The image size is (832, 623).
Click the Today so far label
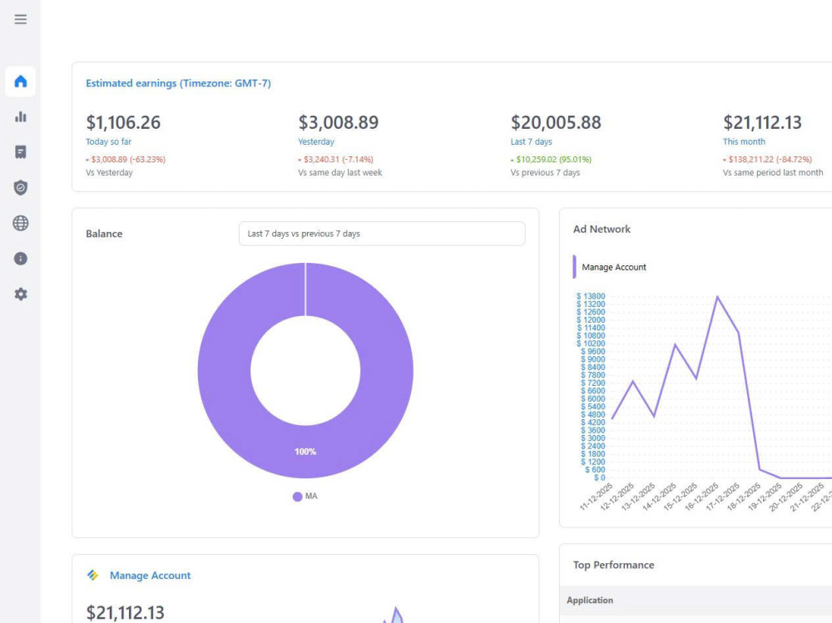(x=108, y=141)
